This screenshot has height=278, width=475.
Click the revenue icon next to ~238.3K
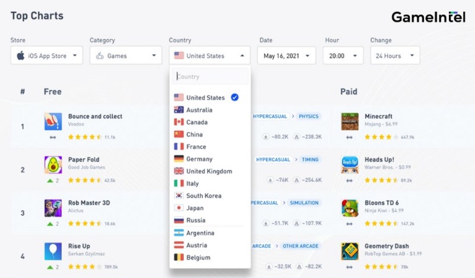click(x=296, y=137)
